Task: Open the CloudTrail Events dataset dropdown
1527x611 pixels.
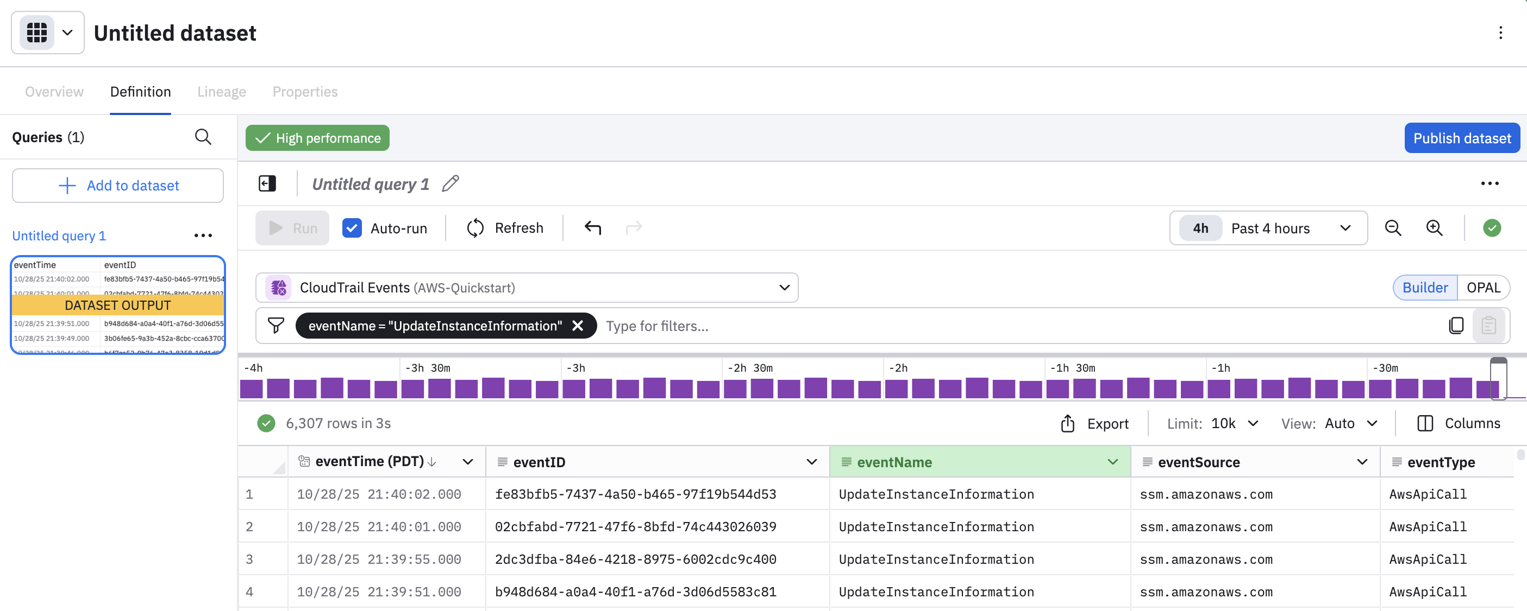Action: click(x=785, y=287)
